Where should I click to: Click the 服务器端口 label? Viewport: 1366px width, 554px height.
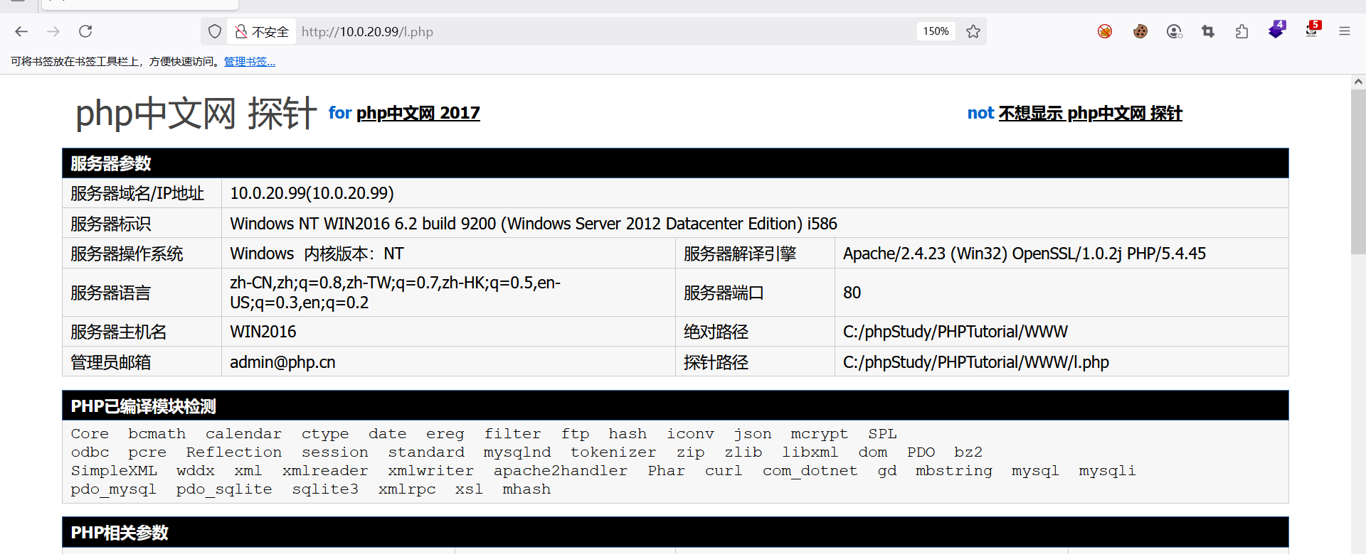click(724, 293)
